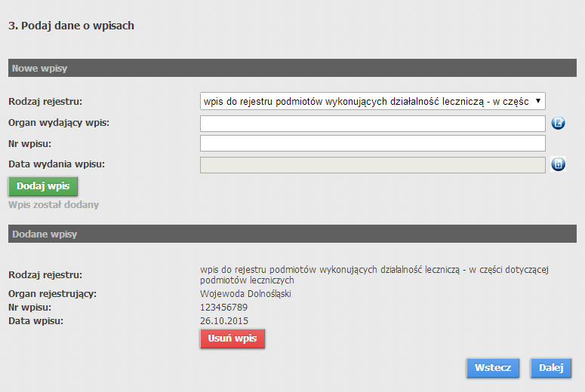Viewport: 585px width, 392px height.
Task: Select the heading '3. Podaj dane o wpisach'
Action: coord(71,26)
